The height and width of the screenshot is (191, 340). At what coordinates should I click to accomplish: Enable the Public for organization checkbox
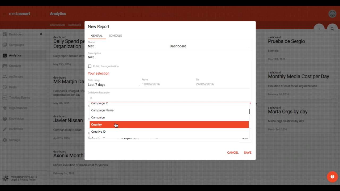click(90, 66)
